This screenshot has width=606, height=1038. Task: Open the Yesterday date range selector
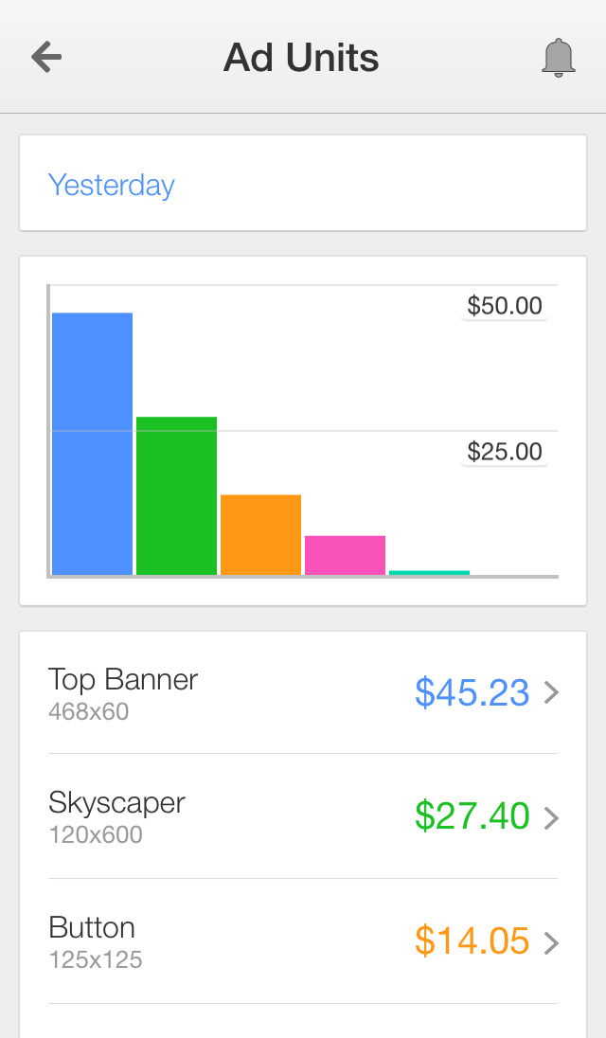pos(112,185)
